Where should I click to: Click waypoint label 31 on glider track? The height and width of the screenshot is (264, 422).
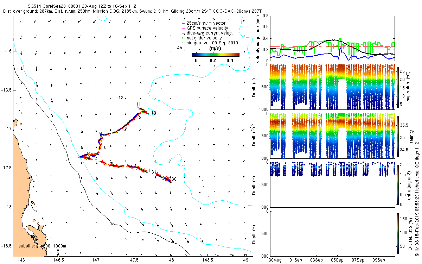(x=154, y=172)
